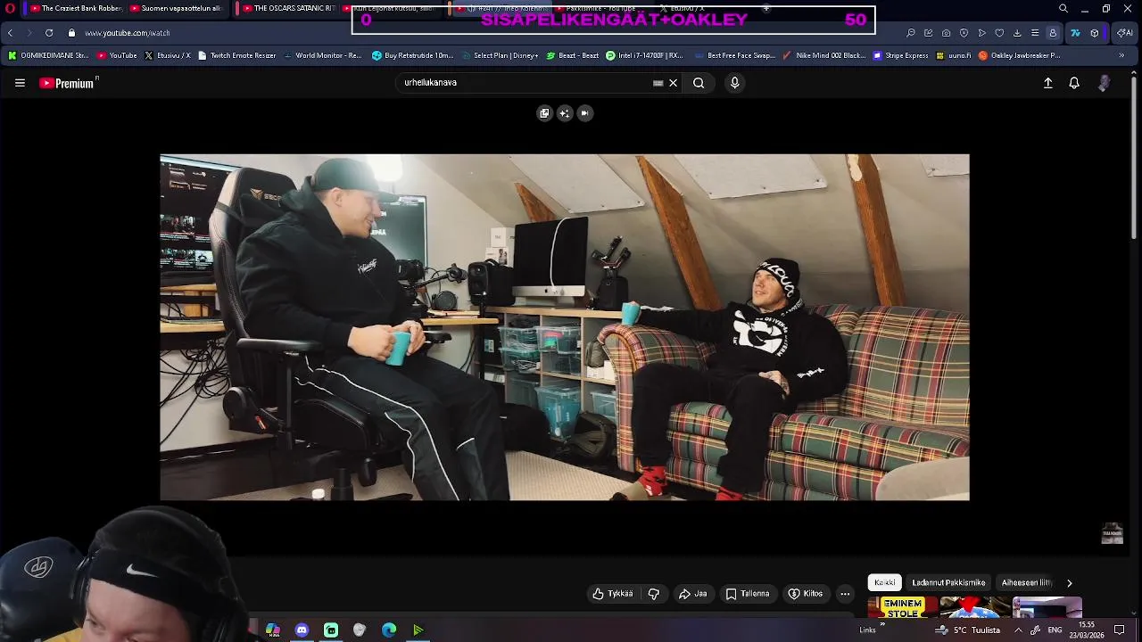Open the extensions cube icon

tap(1095, 33)
